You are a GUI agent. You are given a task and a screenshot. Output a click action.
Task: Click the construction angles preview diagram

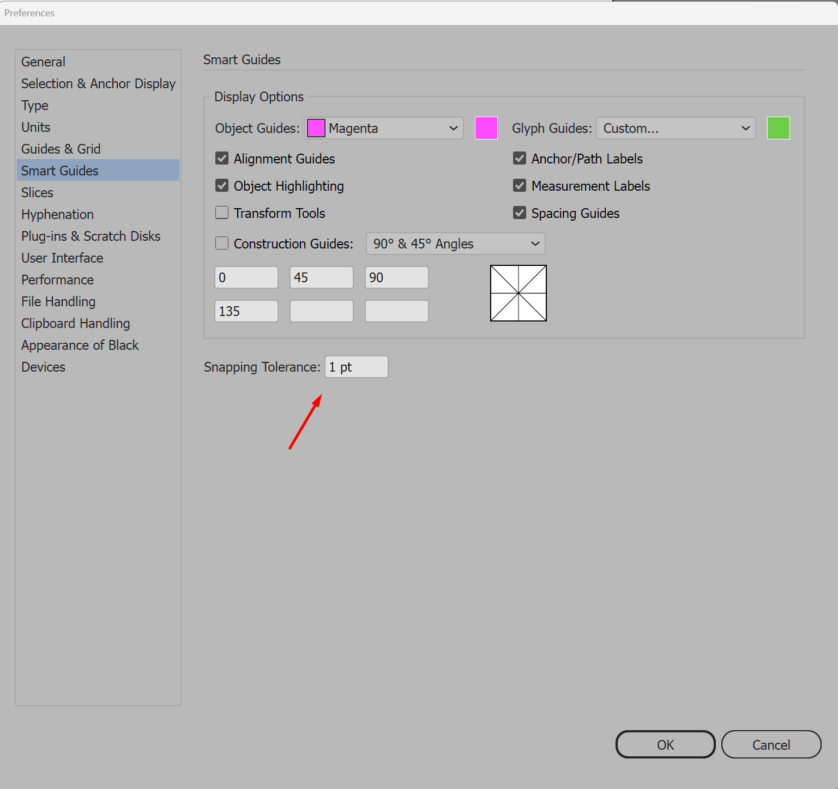click(x=519, y=293)
